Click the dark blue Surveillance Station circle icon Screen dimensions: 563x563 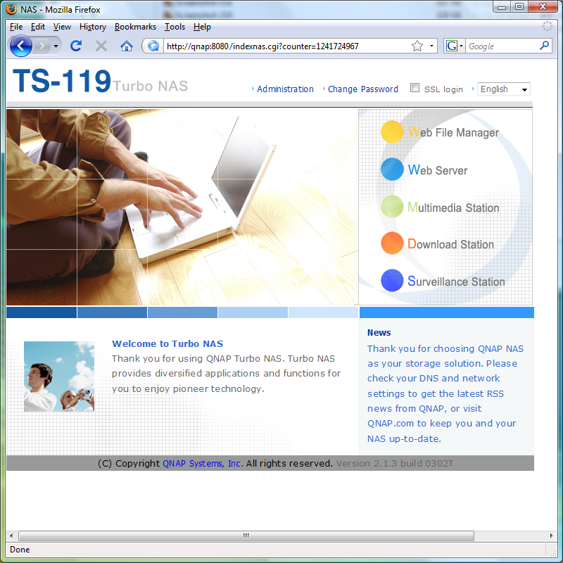click(392, 280)
